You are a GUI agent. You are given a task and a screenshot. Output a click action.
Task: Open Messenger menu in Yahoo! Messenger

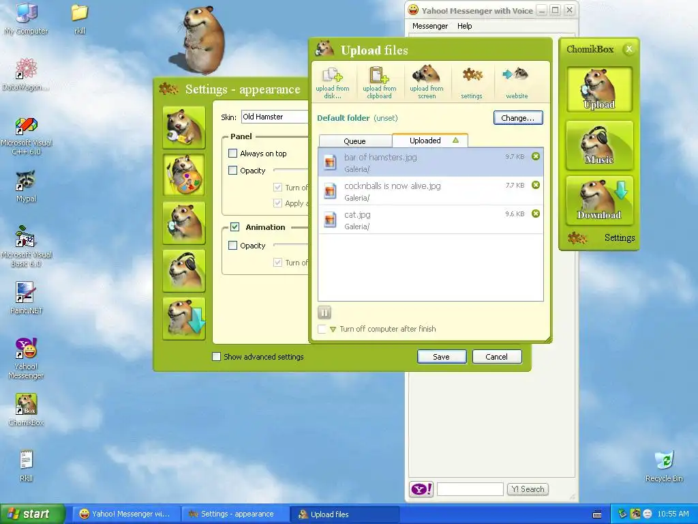click(430, 26)
